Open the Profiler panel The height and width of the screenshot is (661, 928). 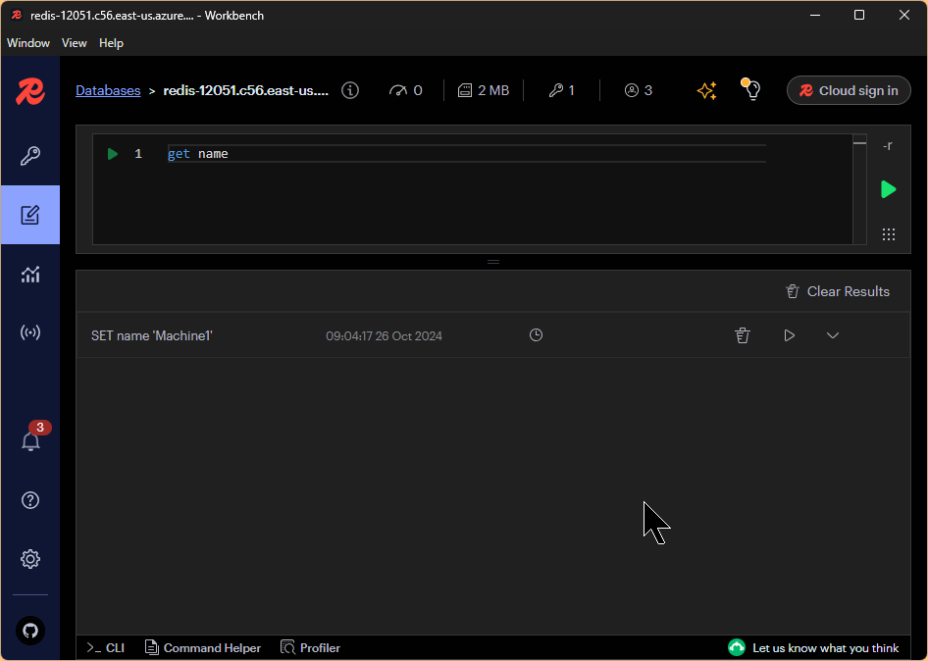coord(311,648)
